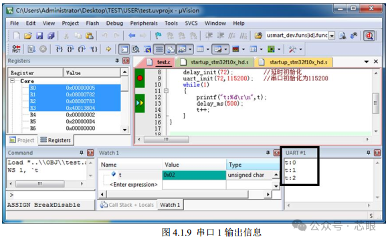
Task: Create a new file from toolbar
Action: coord(16,35)
